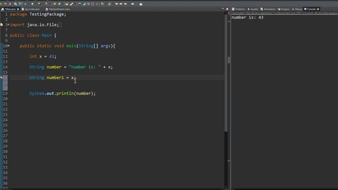
Task: Click the 'public class Main {' declaration
Action: [33, 35]
